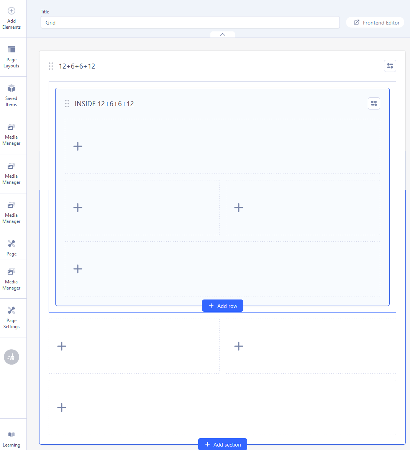
Task: Click the Add row button
Action: coord(223,306)
